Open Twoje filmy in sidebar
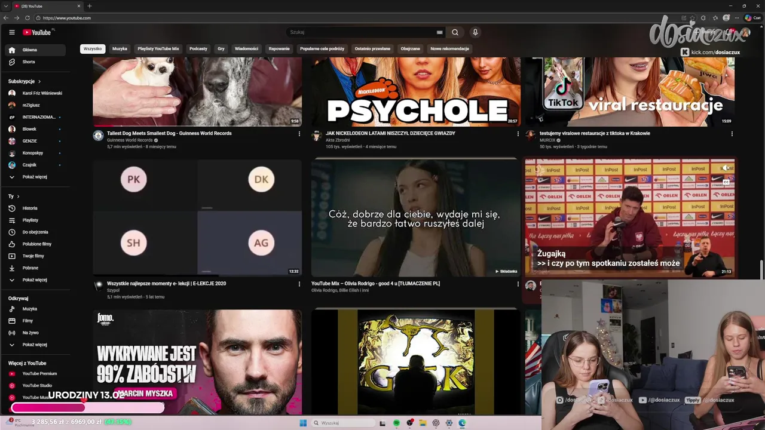Screen dimensions: 765x430 [x=35, y=256]
